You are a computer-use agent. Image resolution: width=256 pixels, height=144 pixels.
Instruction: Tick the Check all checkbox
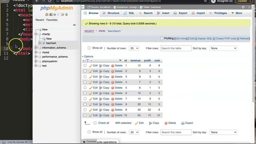pyautogui.click(x=95, y=123)
